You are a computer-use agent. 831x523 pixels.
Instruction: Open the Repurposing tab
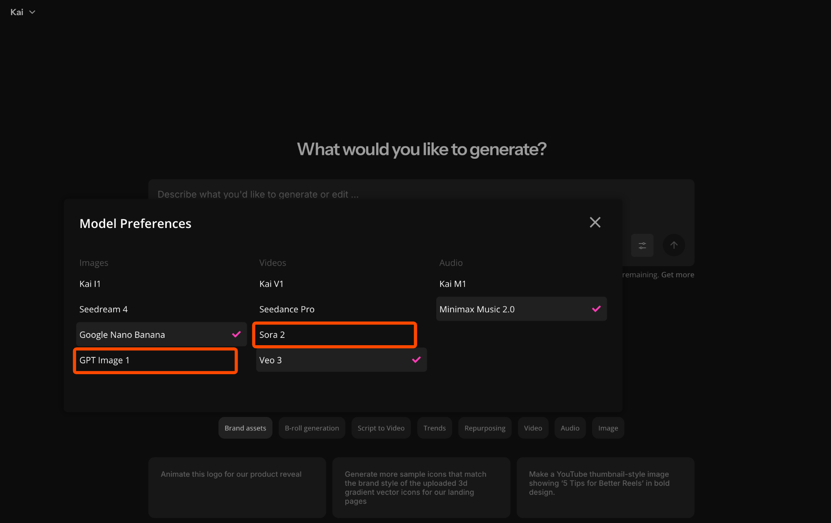[x=485, y=428]
